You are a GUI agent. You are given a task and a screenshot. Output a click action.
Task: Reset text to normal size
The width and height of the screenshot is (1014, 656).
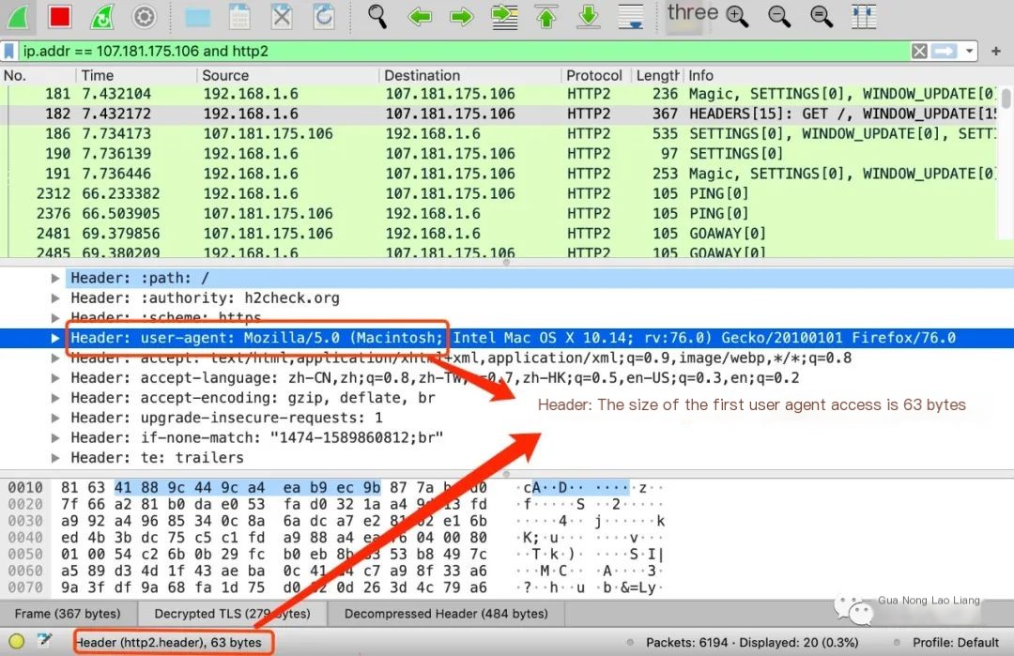point(822,16)
